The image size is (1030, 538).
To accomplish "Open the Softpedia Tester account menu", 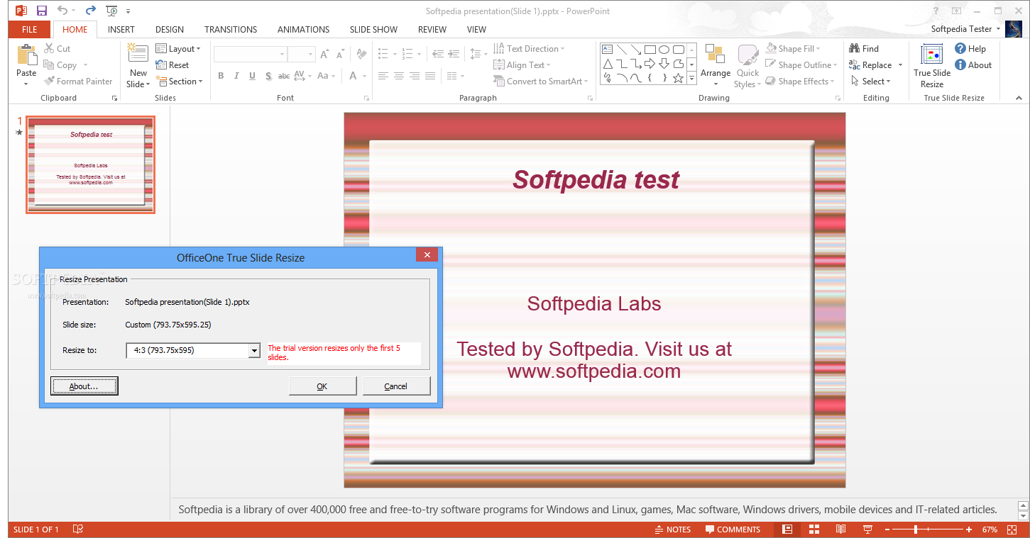I will pyautogui.click(x=965, y=29).
